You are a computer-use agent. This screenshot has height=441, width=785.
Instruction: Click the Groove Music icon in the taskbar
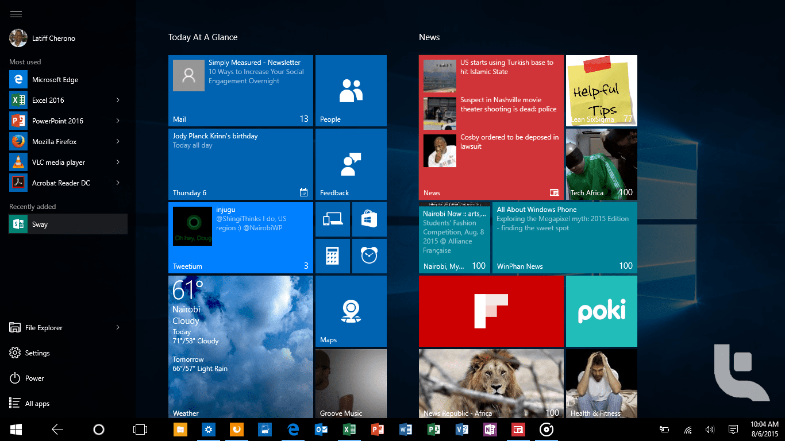pyautogui.click(x=546, y=430)
